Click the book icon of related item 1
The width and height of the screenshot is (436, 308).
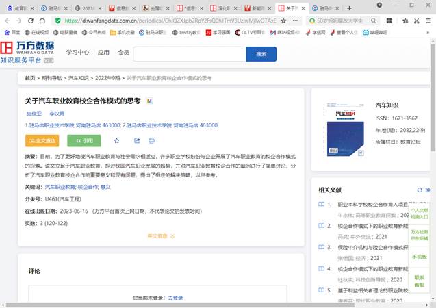tap(321, 205)
